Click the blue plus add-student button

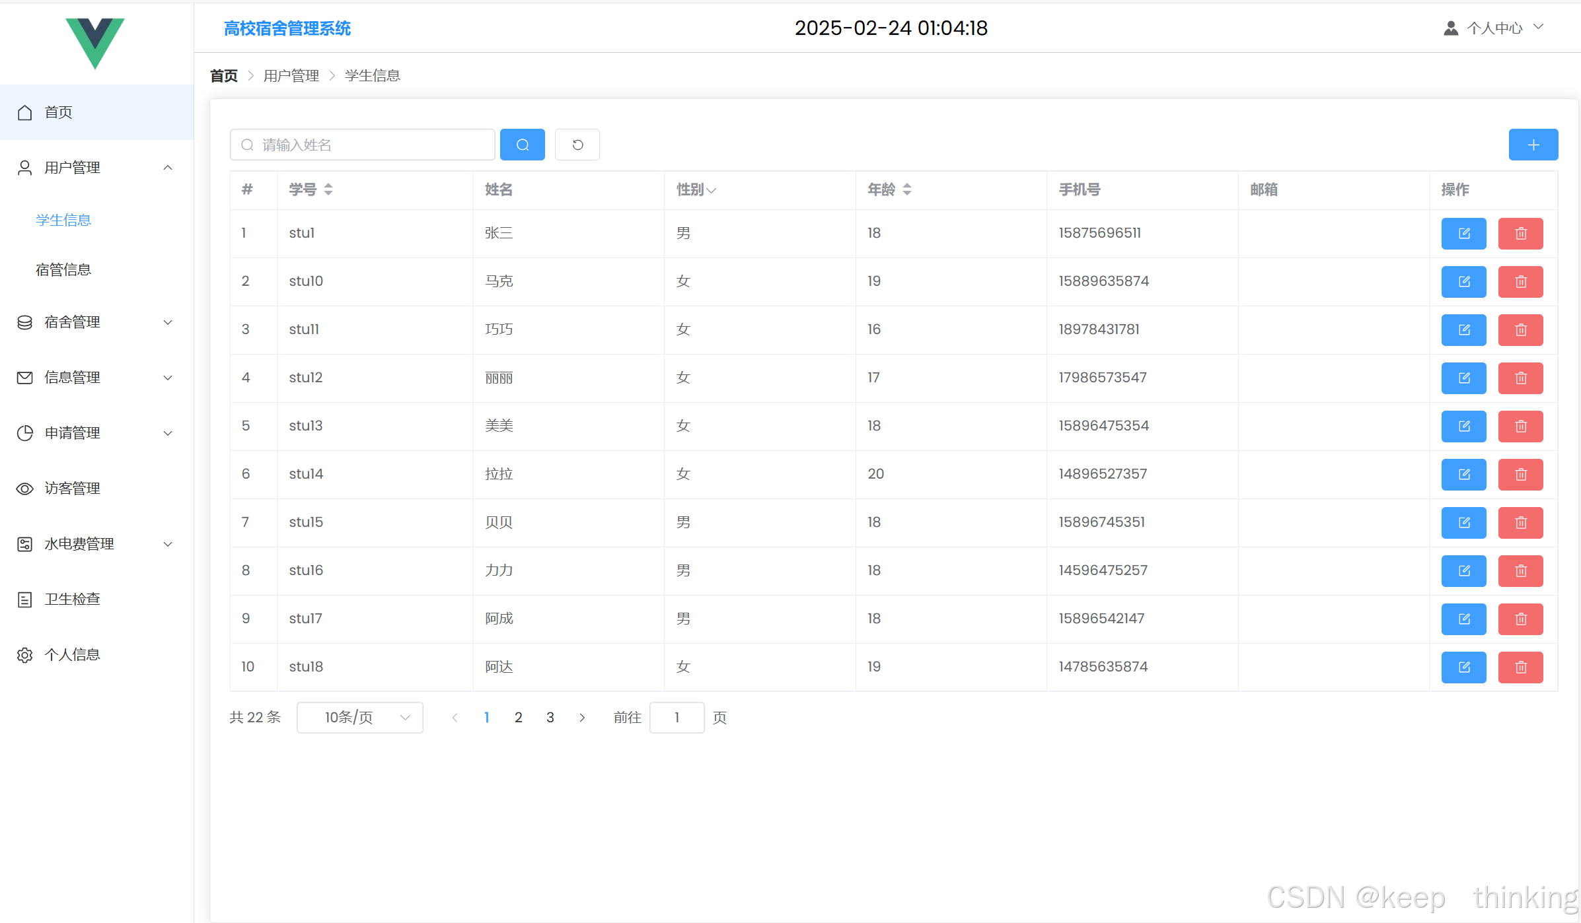tap(1533, 145)
